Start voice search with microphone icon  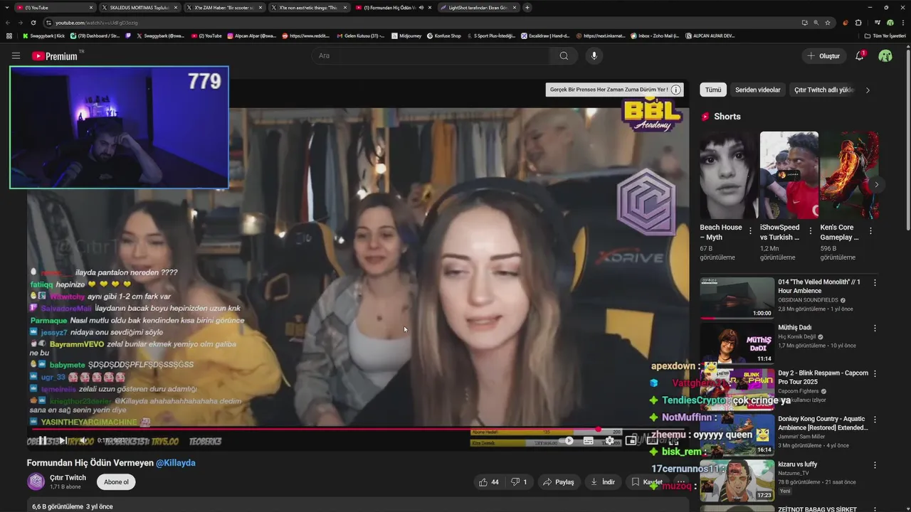[x=594, y=55]
